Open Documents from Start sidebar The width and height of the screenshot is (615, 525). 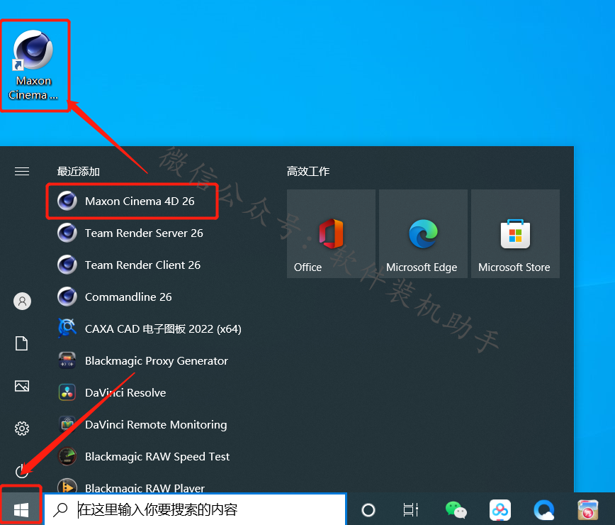21,343
